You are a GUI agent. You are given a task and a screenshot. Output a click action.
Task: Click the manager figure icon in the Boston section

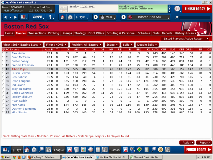pyautogui.click(x=132, y=150)
